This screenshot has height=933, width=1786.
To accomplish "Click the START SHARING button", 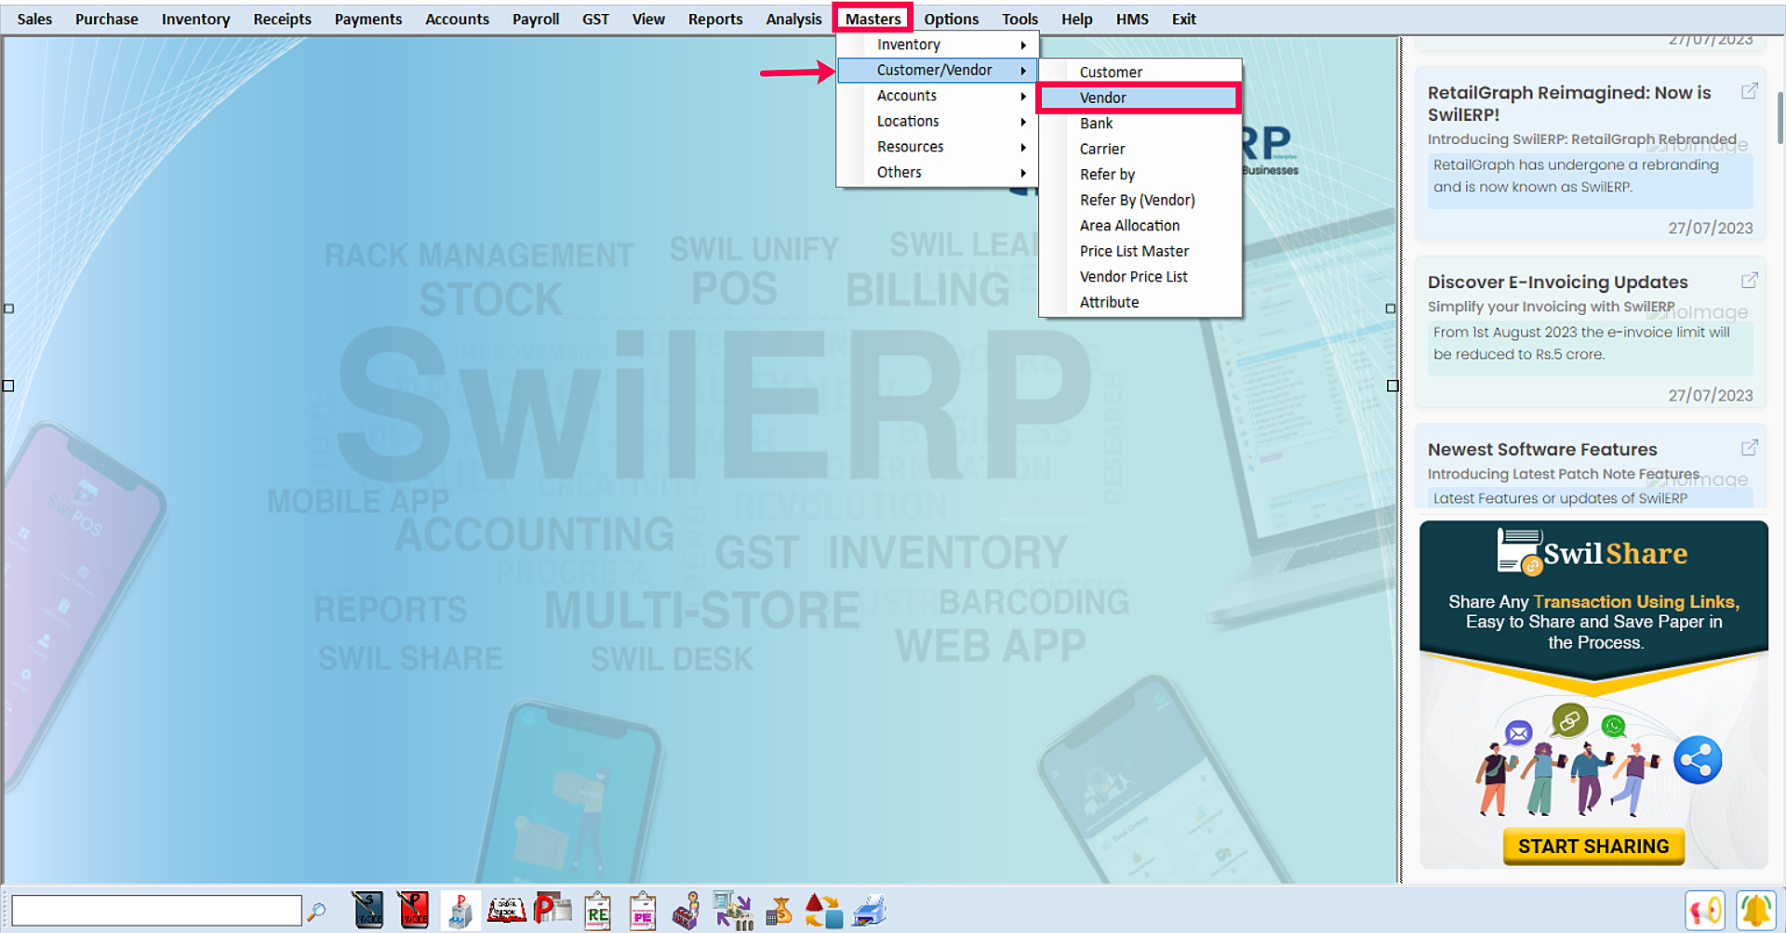I will pyautogui.click(x=1593, y=847).
